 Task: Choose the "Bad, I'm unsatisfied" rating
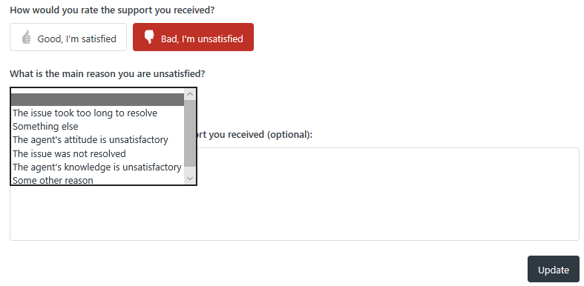[193, 37]
